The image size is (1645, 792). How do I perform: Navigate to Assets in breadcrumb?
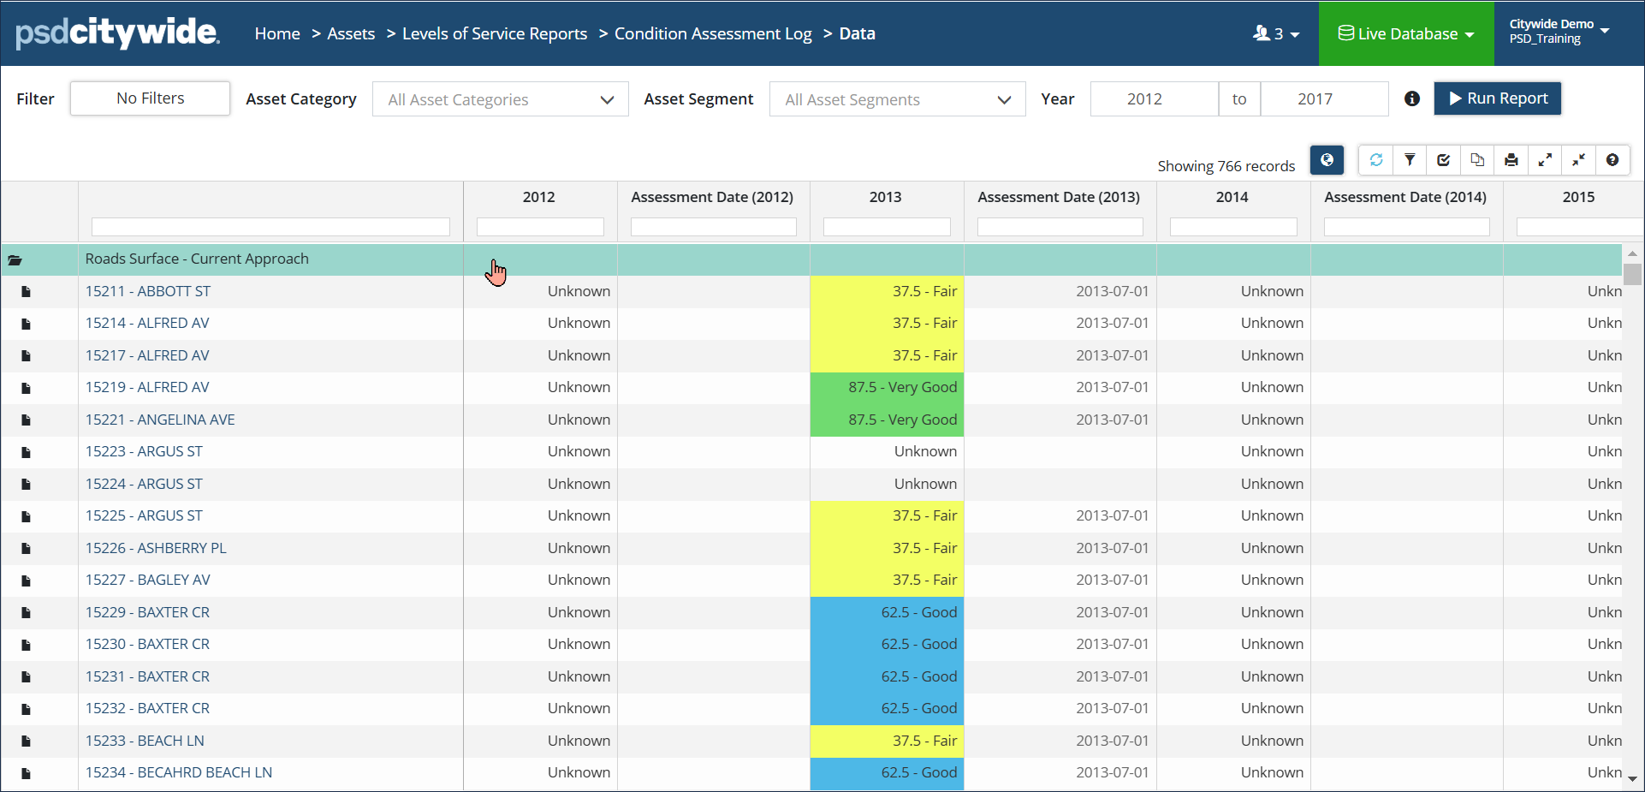coord(351,34)
